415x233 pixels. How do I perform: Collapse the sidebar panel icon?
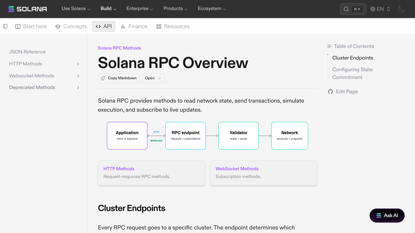point(5,26)
